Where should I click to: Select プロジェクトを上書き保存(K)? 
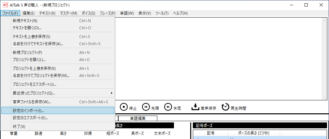(x=58, y=69)
